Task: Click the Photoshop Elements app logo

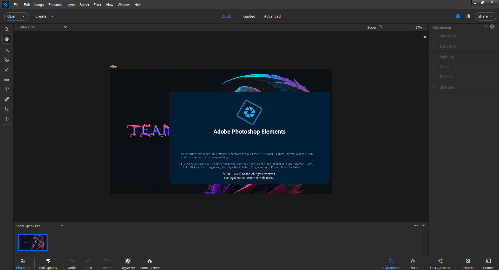Action: click(5, 5)
